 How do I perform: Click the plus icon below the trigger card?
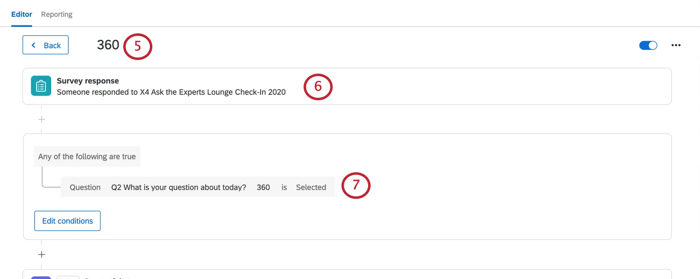[41, 119]
